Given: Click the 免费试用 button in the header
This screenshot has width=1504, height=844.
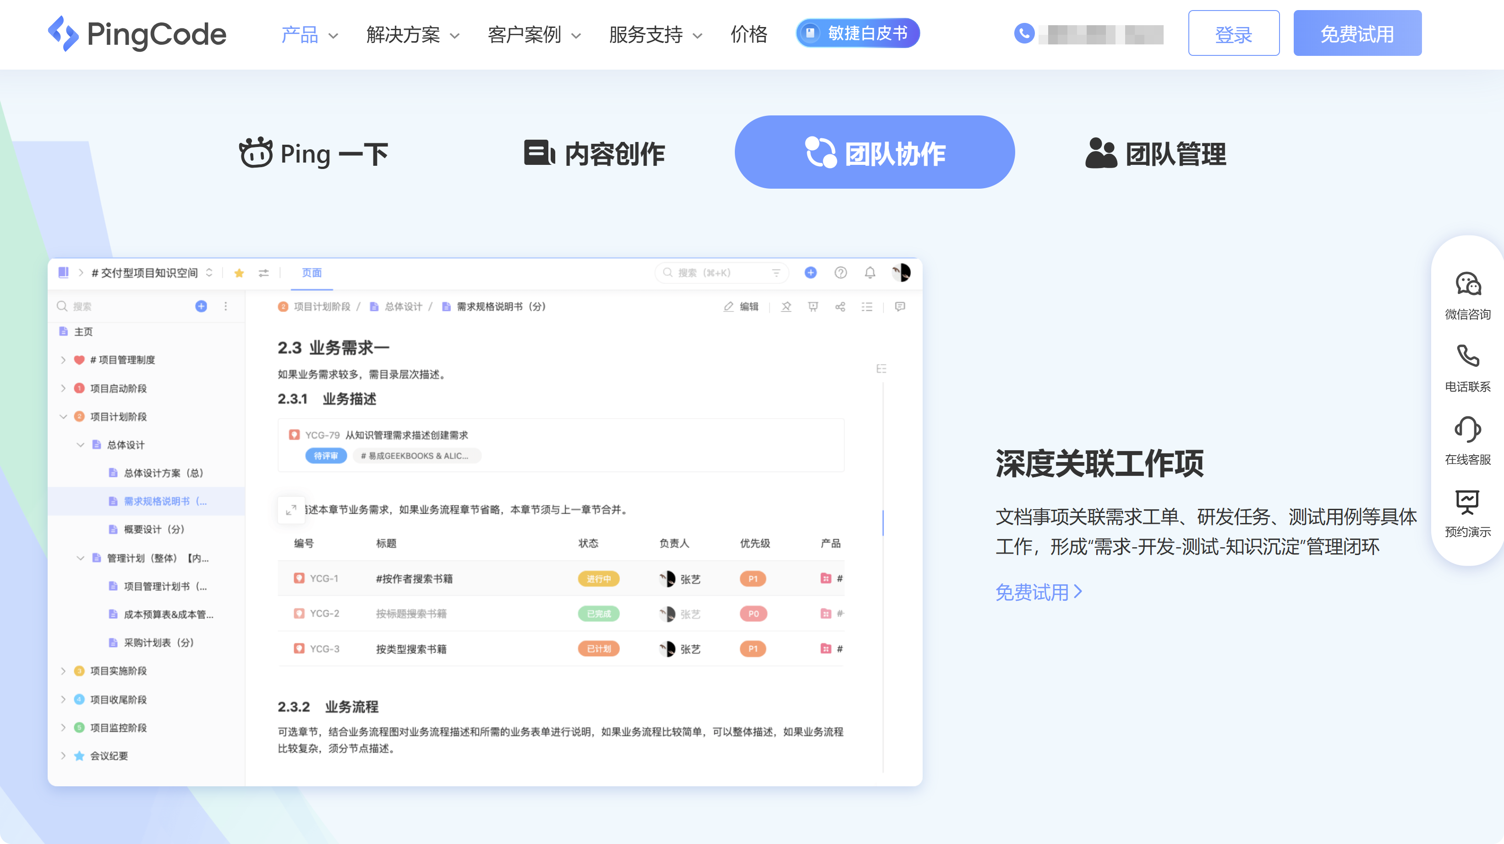Looking at the screenshot, I should coord(1357,33).
